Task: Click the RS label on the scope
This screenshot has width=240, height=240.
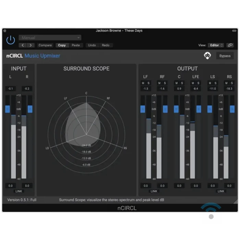Action: tap(125, 148)
